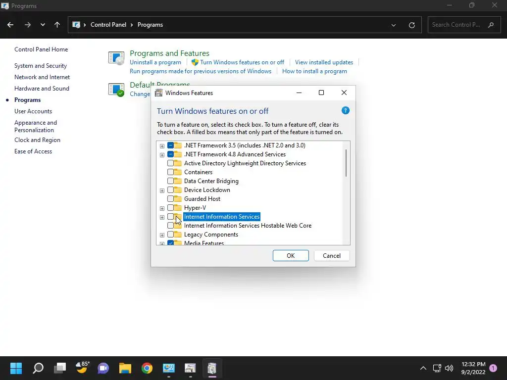Enable Active Directory Lightweight Directory Services
This screenshot has width=507, height=380.
pos(170,163)
